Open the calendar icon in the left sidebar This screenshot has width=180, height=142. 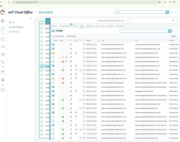3,72
